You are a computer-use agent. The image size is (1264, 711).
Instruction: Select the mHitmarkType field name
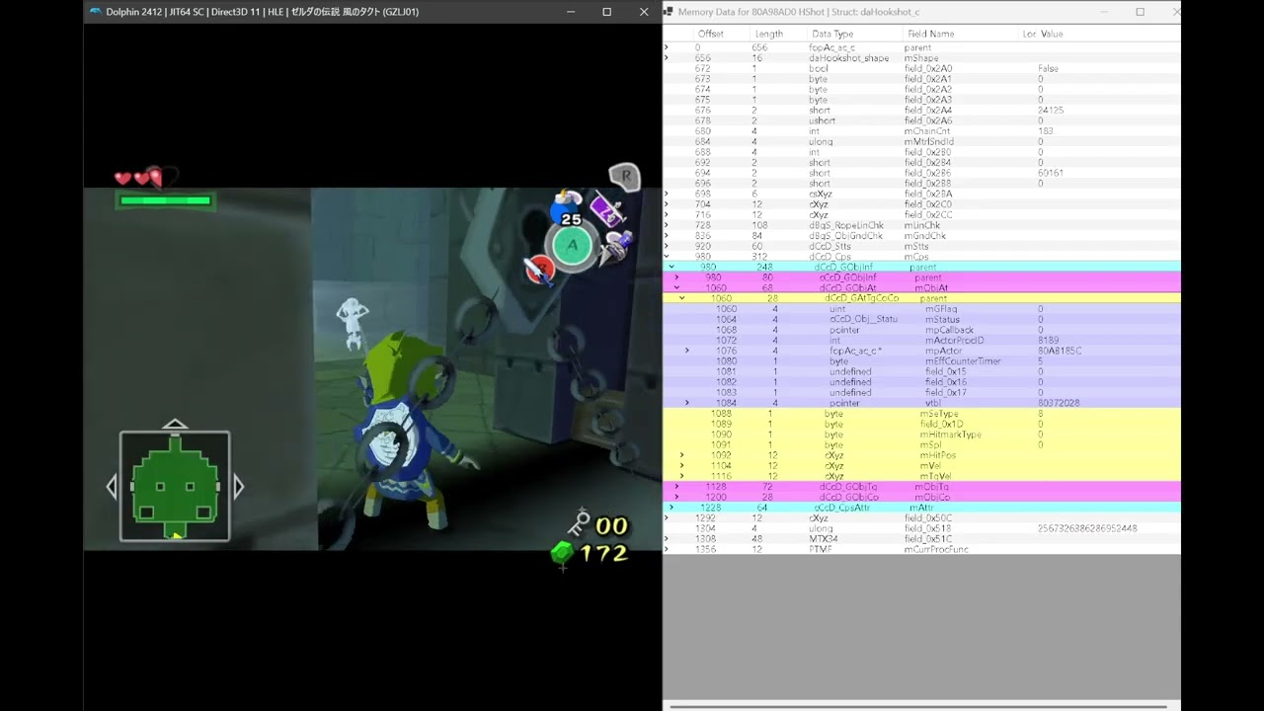point(950,434)
